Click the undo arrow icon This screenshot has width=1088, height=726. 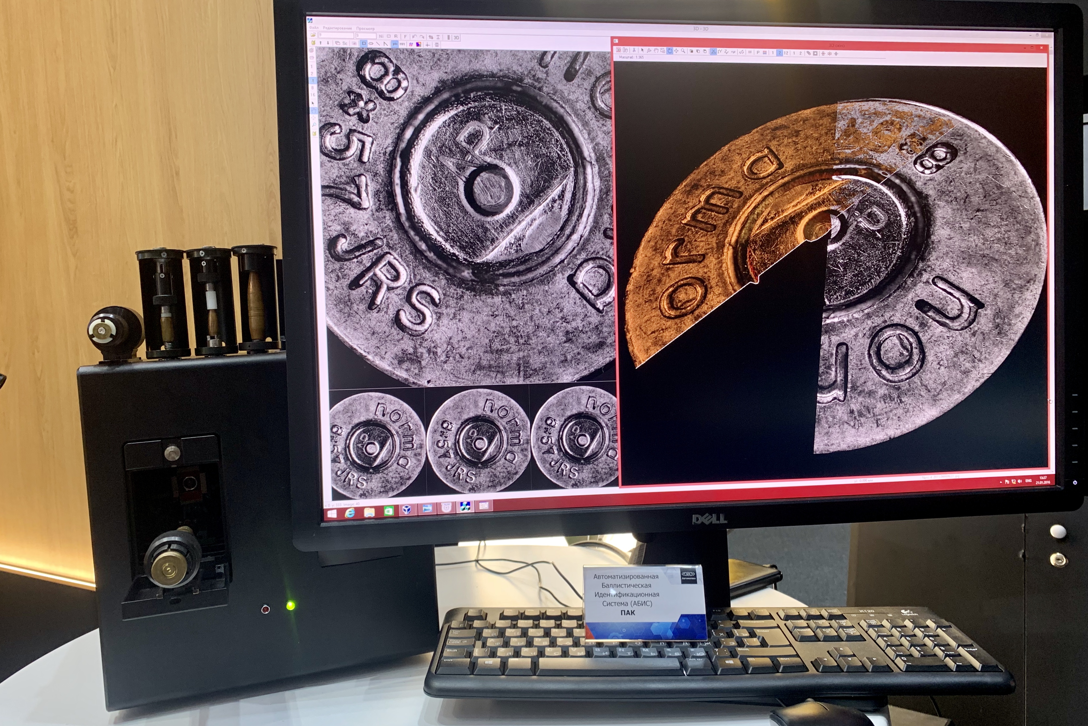tap(414, 37)
